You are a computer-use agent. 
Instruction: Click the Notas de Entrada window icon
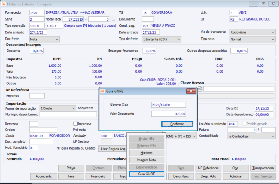[3, 4]
